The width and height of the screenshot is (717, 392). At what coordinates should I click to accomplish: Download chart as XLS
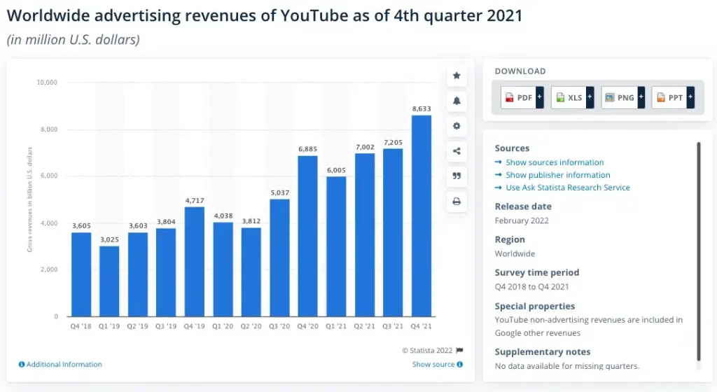tap(569, 98)
